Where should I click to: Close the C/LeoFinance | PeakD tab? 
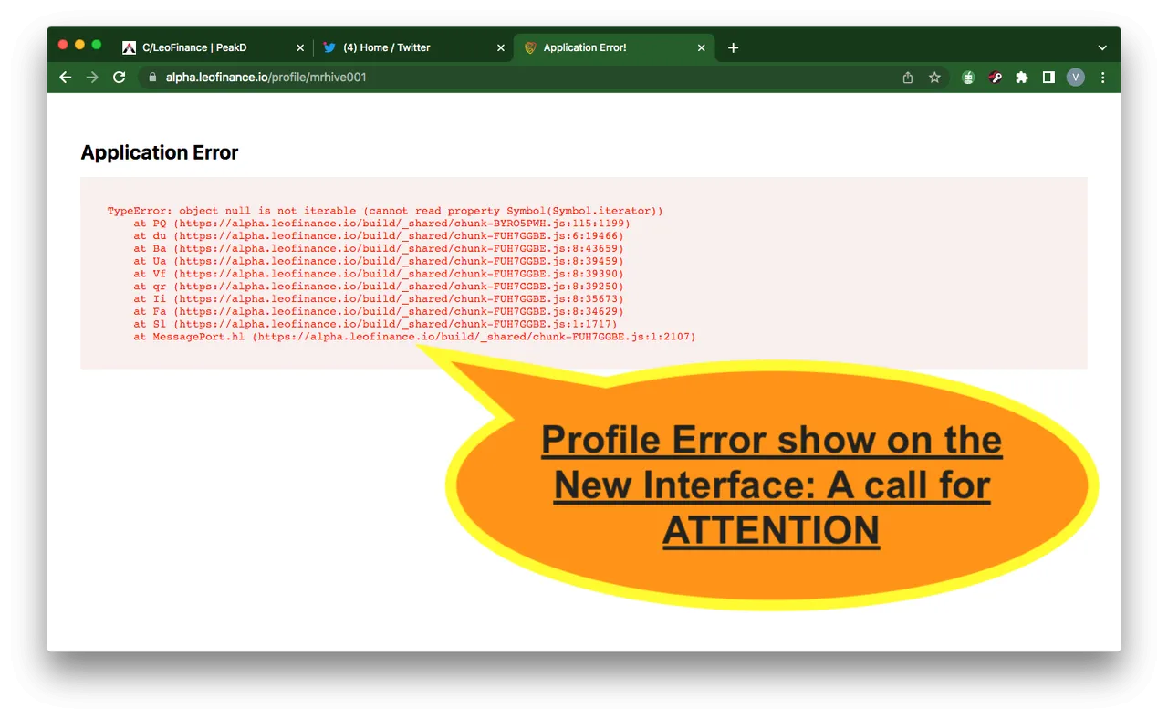[300, 47]
